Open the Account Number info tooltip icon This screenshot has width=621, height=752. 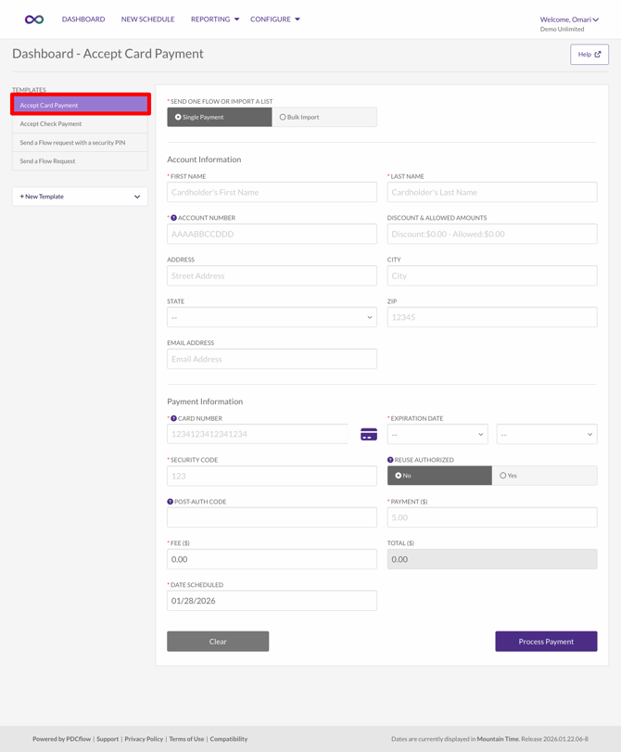(x=172, y=217)
